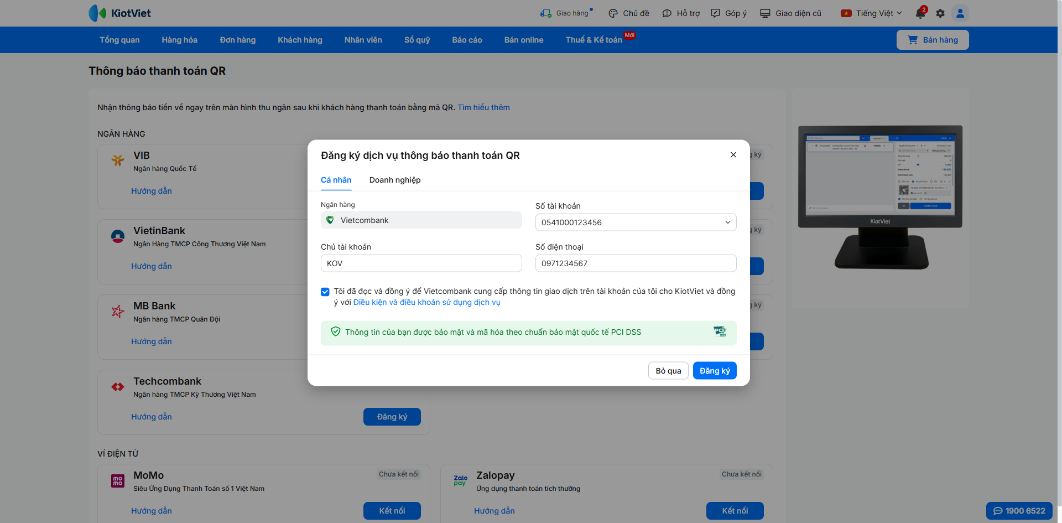Click the Chủ tài khoản input field
1062x523 pixels.
(x=421, y=263)
